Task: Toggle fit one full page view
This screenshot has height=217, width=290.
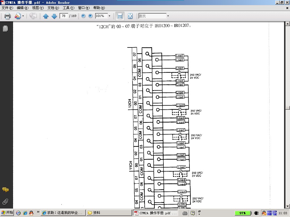Action: pos(130,16)
